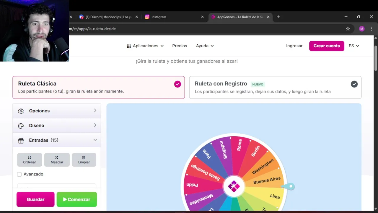Image resolution: width=378 pixels, height=213 pixels.
Task: Expand the Diseño section
Action: point(57,125)
